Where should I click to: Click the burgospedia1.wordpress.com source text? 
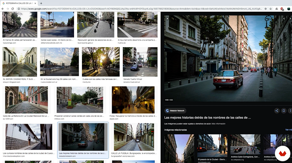(123, 156)
